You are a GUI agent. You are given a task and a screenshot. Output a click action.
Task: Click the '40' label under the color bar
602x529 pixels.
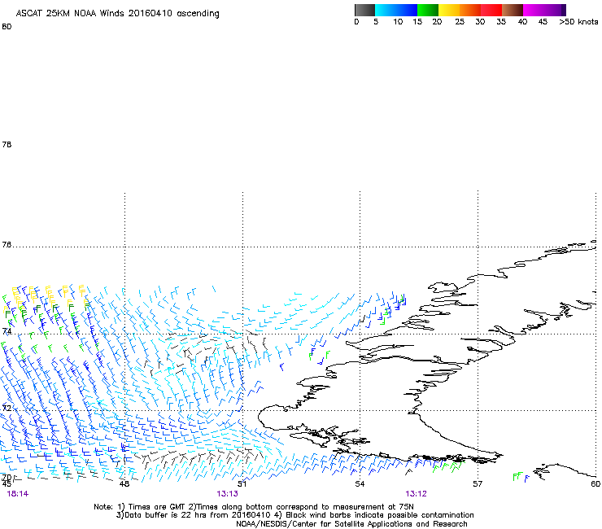(522, 22)
